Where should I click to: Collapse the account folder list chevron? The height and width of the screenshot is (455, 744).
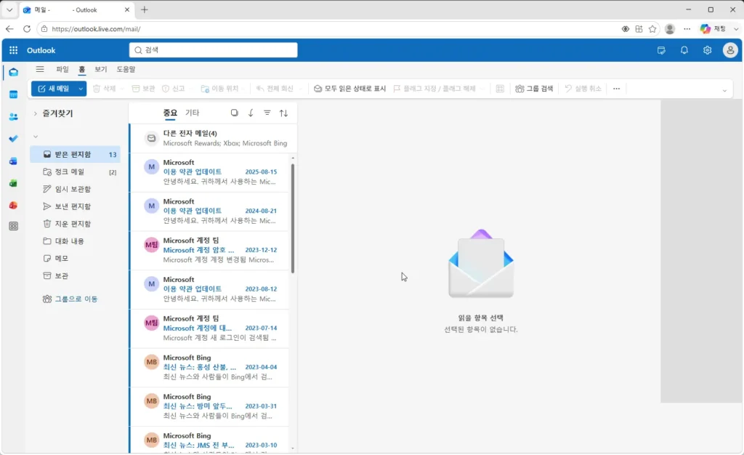35,137
